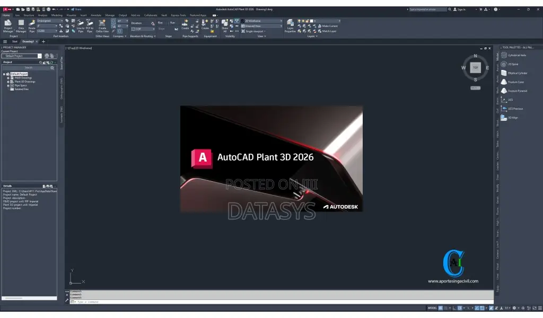Open Single viewport configuration dropdown
This screenshot has width=543, height=318.
pyautogui.click(x=253, y=31)
